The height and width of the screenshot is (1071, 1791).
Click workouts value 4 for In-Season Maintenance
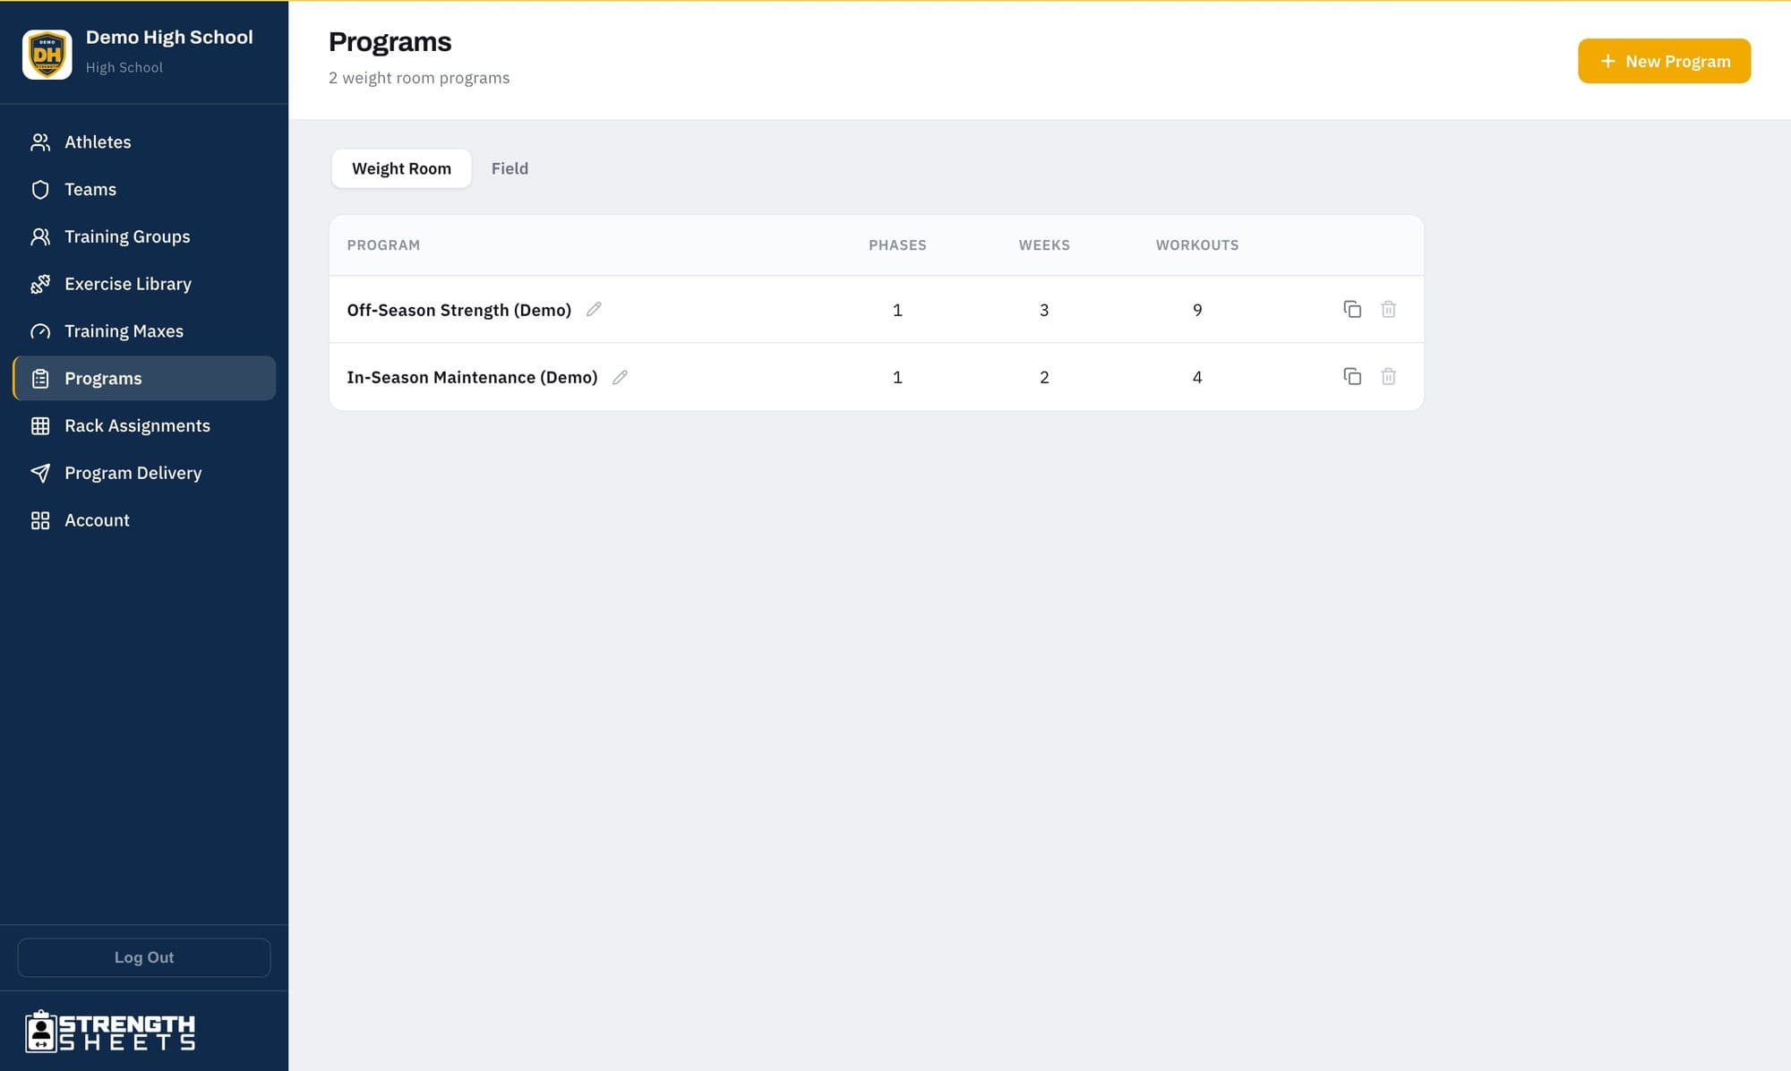1197,377
